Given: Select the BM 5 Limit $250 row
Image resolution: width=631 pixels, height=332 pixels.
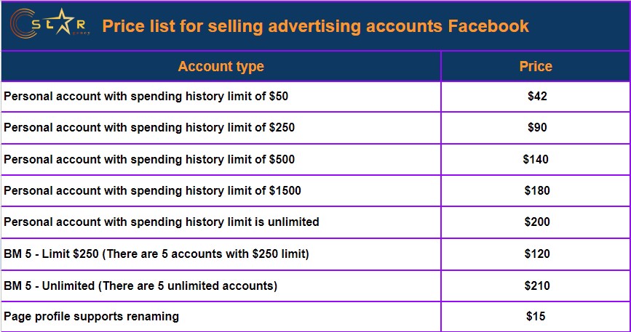Looking at the screenshot, I should click(156, 254).
